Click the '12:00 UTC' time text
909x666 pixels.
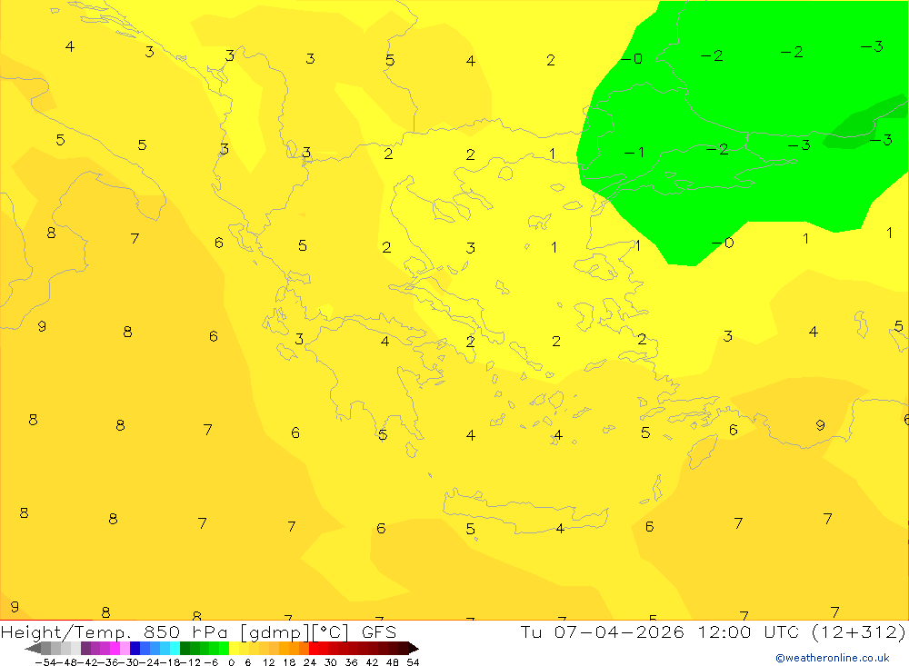[748, 631]
